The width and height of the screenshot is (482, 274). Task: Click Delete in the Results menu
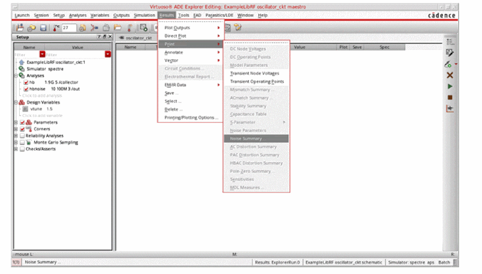[191, 109]
